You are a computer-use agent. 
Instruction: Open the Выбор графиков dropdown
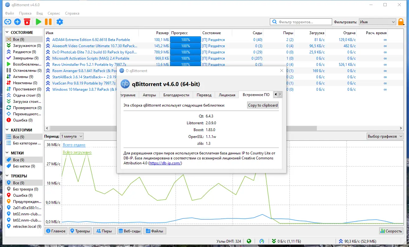[x=385, y=136]
